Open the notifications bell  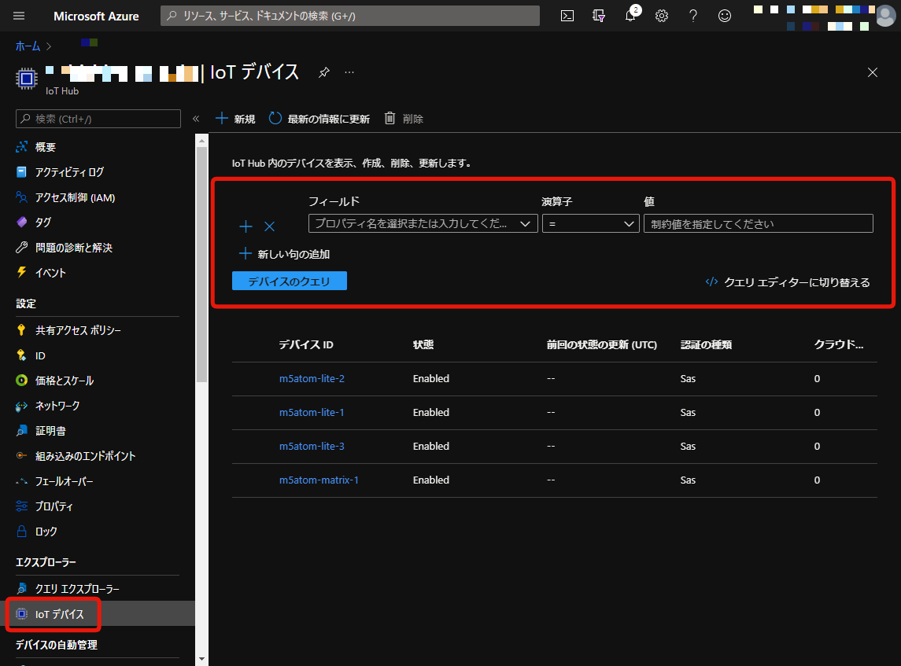630,15
